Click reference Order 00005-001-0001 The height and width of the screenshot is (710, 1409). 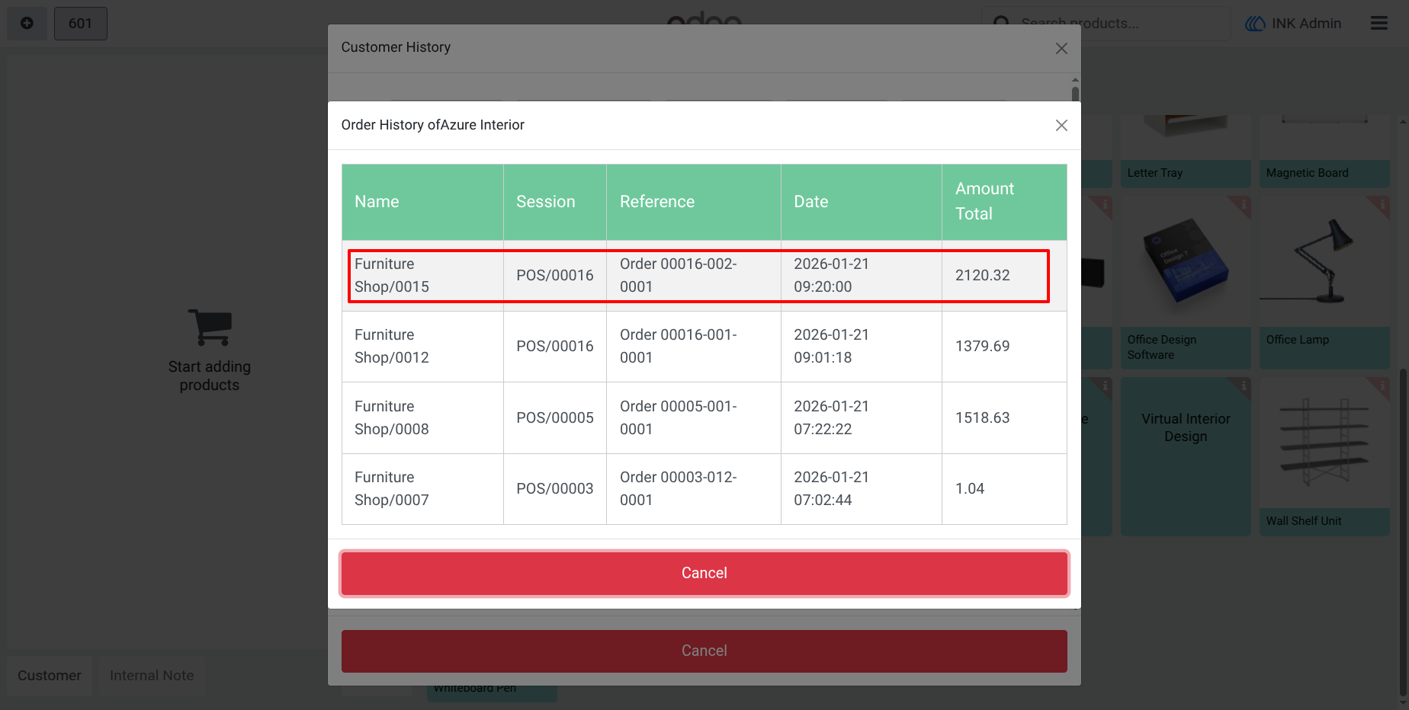(x=678, y=417)
